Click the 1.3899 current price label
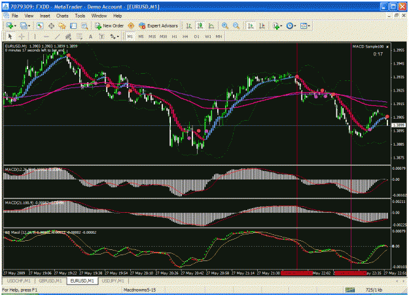The width and height of the screenshot is (409, 295). 399,125
